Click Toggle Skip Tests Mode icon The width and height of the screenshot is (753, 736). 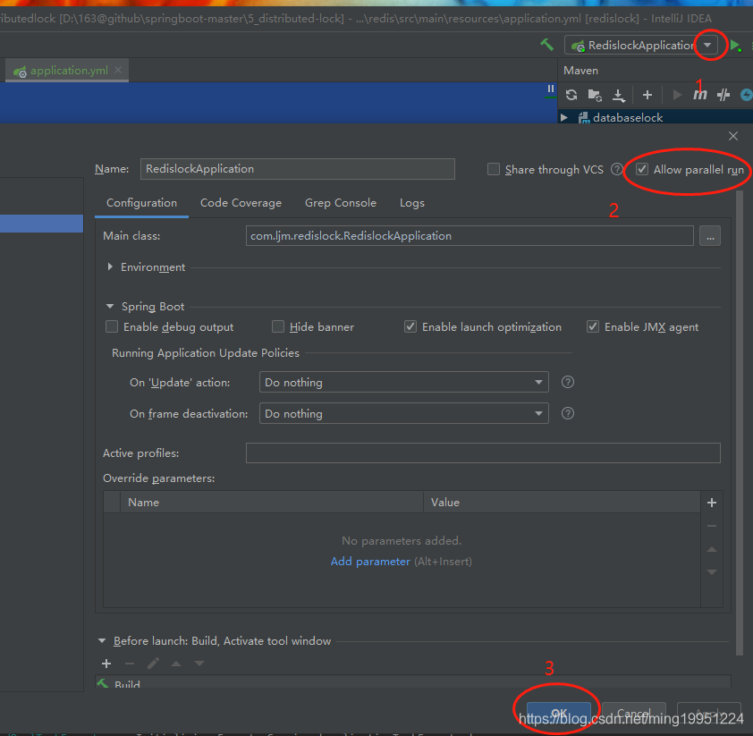click(x=723, y=95)
